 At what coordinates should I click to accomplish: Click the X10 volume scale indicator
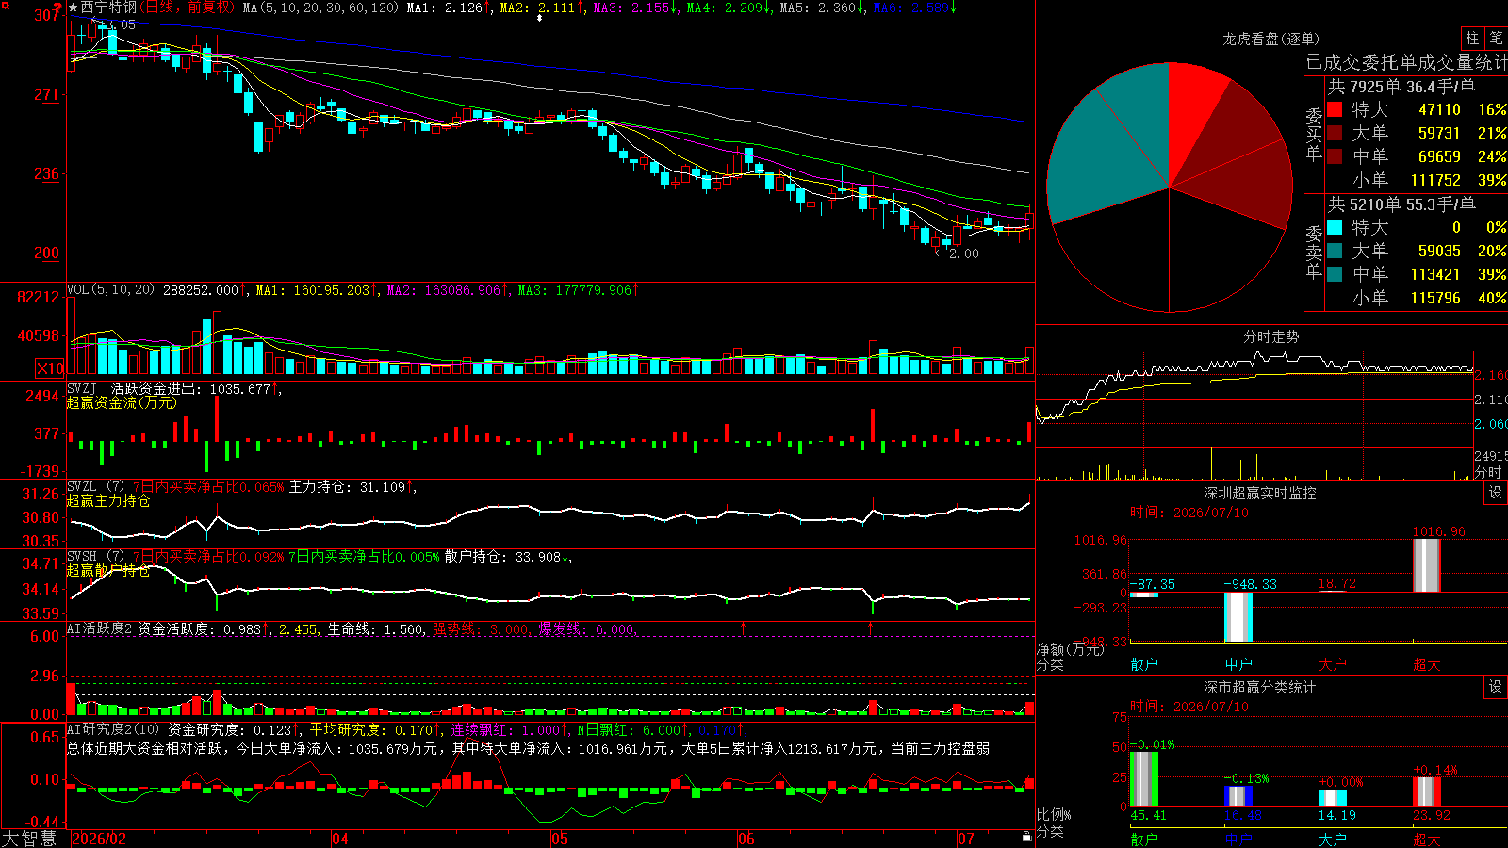click(50, 368)
